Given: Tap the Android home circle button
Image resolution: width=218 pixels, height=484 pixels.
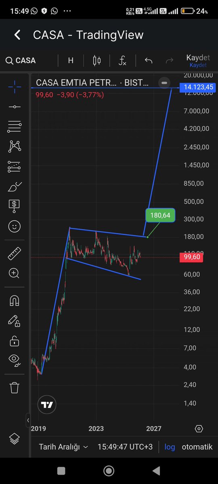Looking at the screenshot, I should tap(109, 471).
